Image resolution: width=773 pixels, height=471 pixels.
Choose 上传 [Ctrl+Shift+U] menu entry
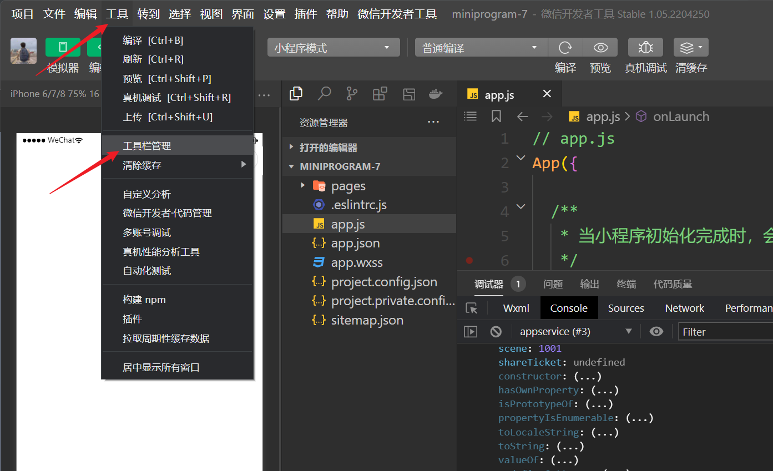[178, 117]
